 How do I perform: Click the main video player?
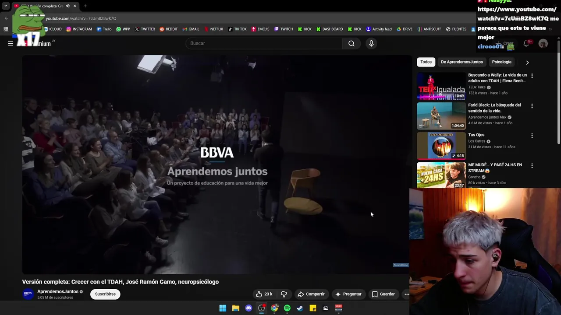tap(217, 164)
